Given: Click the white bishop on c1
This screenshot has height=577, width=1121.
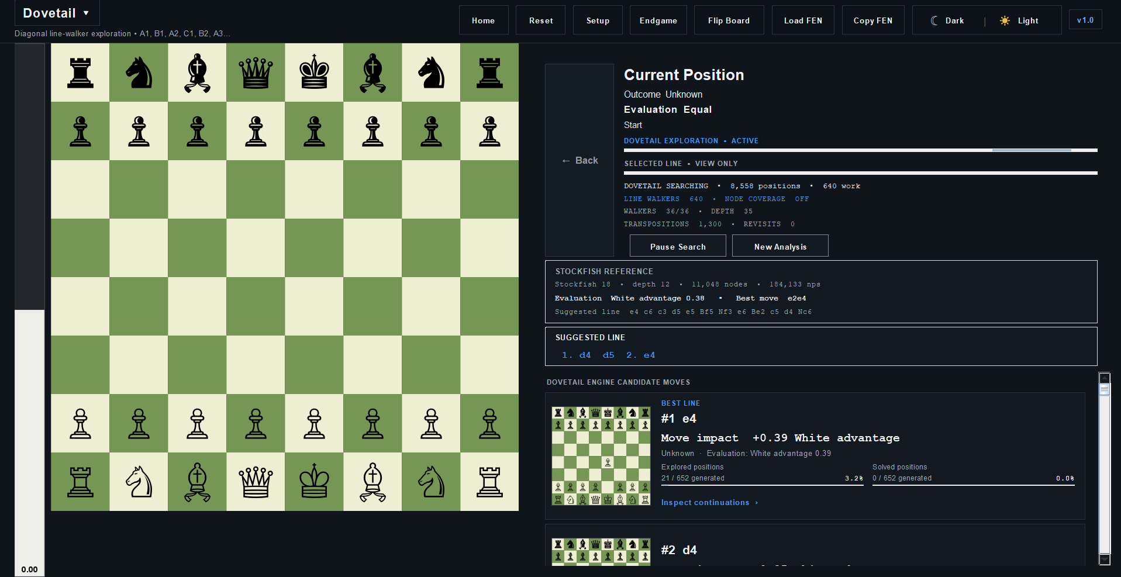Looking at the screenshot, I should point(197,482).
